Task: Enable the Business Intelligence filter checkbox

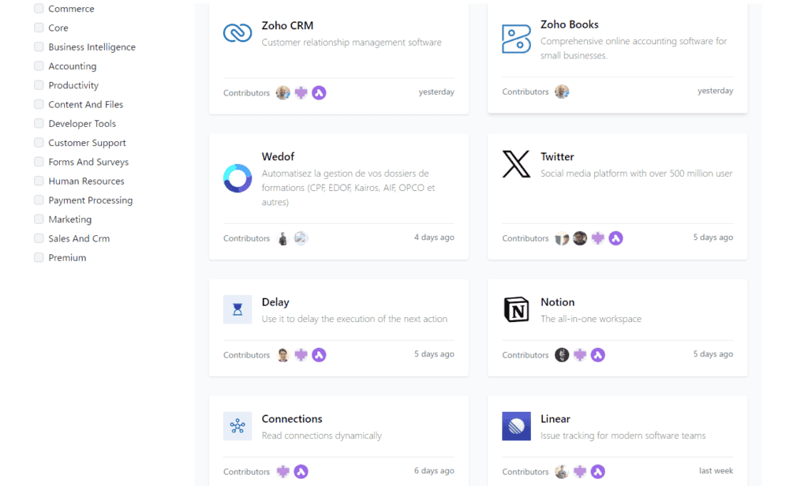Action: (x=39, y=47)
